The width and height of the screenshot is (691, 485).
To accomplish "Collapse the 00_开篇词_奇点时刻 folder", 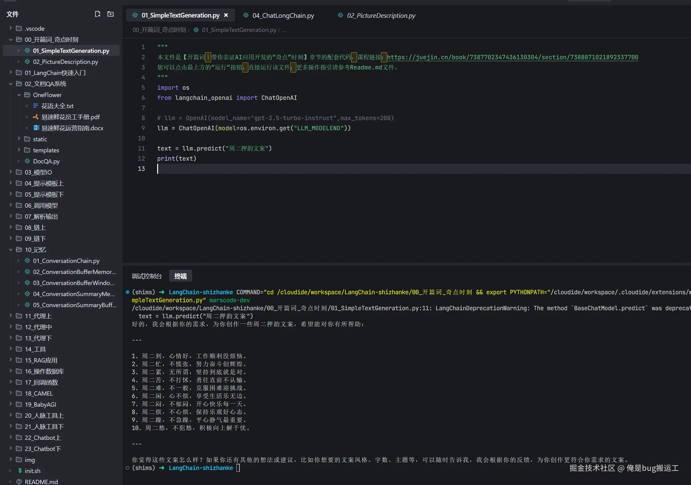I will [11, 40].
